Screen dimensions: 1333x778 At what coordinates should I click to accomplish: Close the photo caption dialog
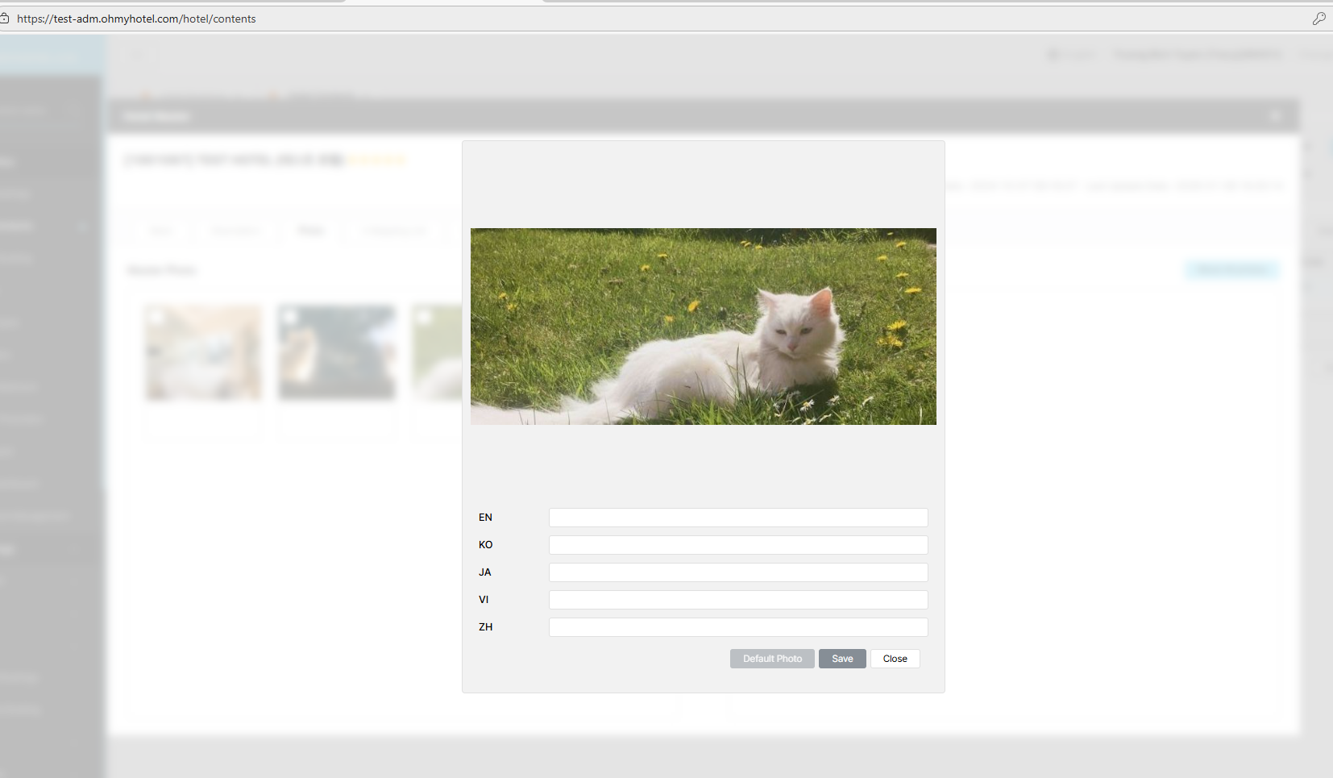(x=895, y=659)
